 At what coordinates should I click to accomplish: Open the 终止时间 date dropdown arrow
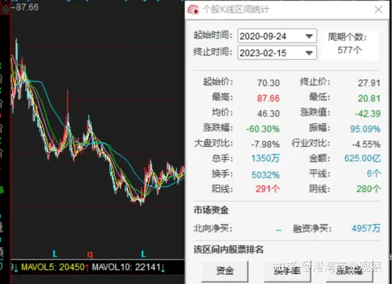(309, 53)
